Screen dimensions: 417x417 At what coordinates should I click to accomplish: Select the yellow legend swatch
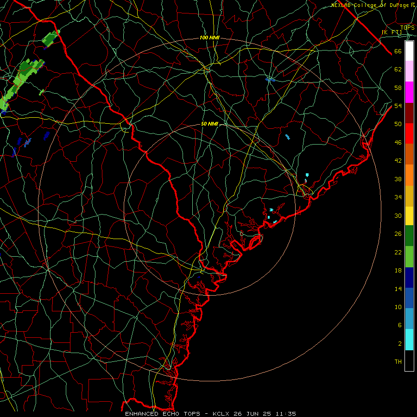(x=409, y=216)
